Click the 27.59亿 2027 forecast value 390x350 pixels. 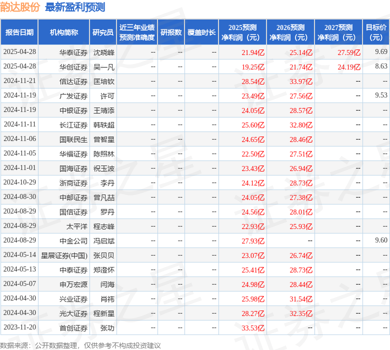(x=349, y=52)
